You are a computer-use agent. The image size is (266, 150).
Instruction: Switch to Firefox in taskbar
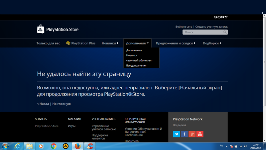[78, 146]
